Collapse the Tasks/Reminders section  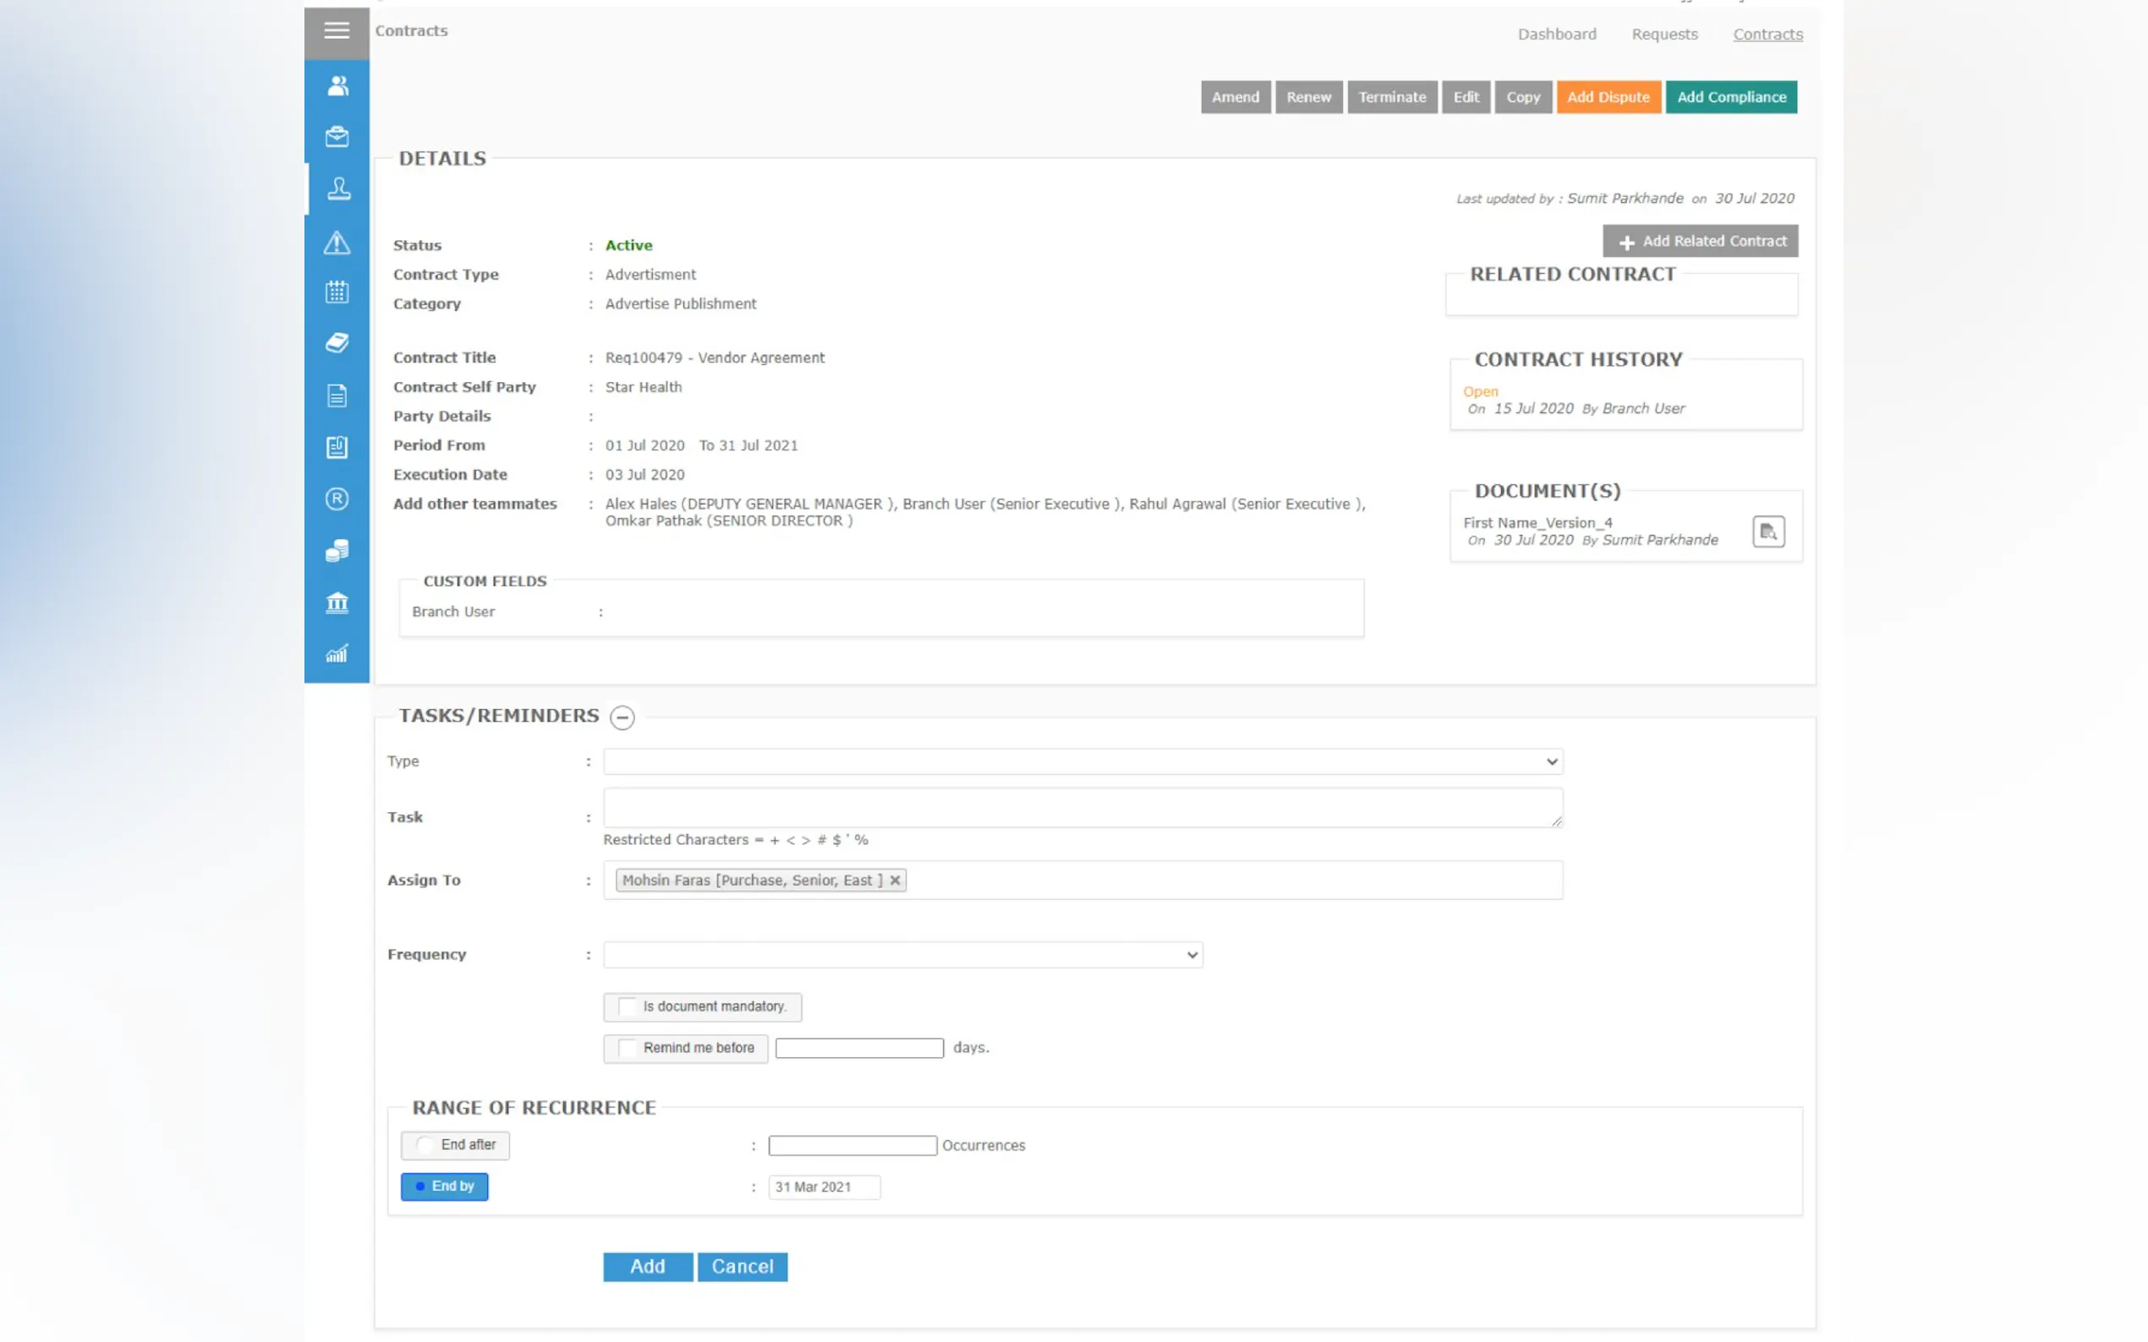[x=622, y=717]
